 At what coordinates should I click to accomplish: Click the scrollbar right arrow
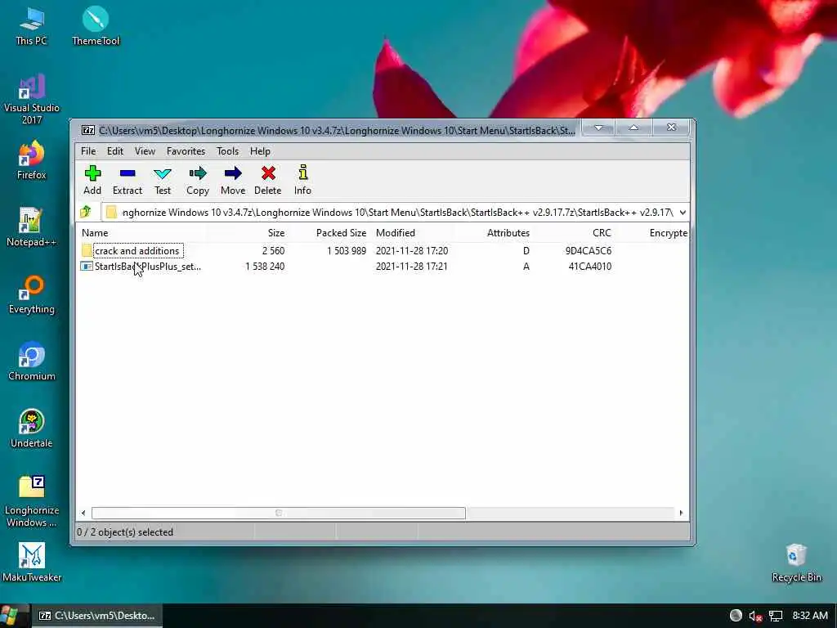pos(681,513)
